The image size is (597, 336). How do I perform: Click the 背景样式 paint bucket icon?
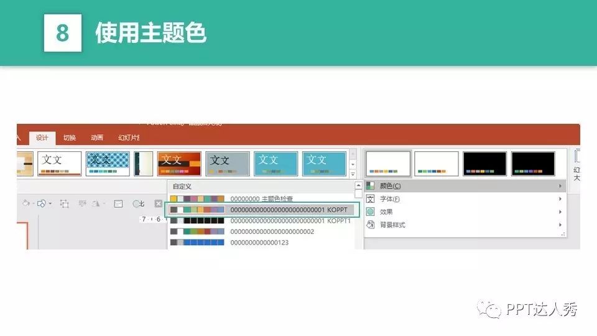click(371, 225)
